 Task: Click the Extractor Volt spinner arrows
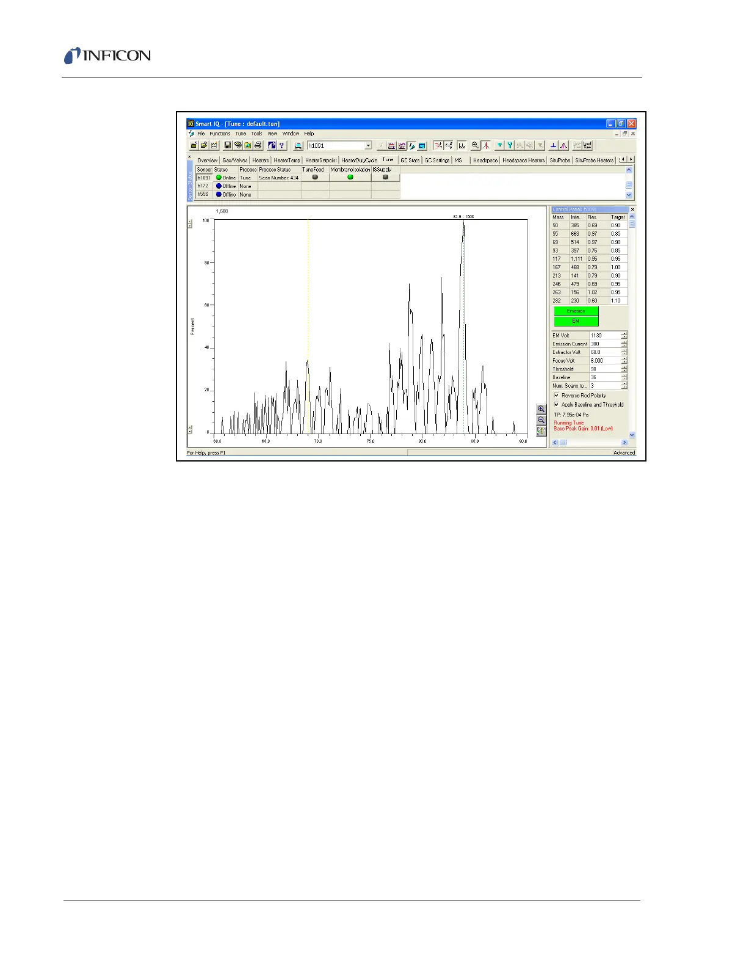pos(624,352)
